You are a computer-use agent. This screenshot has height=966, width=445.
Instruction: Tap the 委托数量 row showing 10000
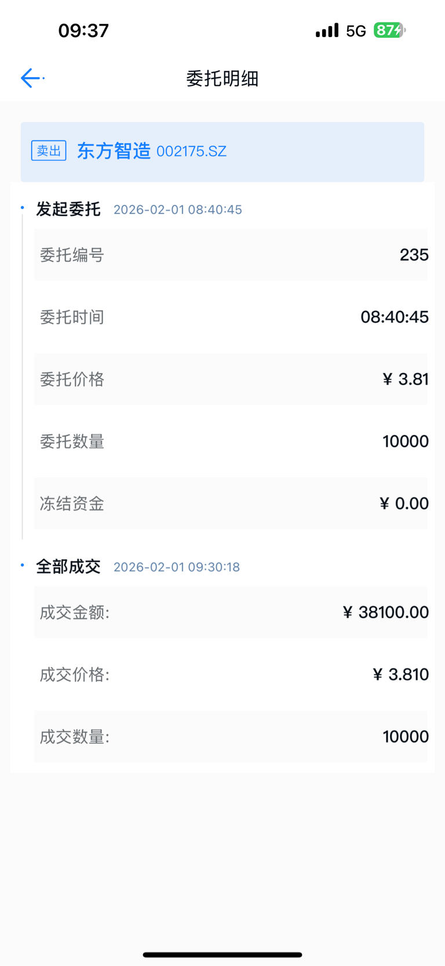231,441
